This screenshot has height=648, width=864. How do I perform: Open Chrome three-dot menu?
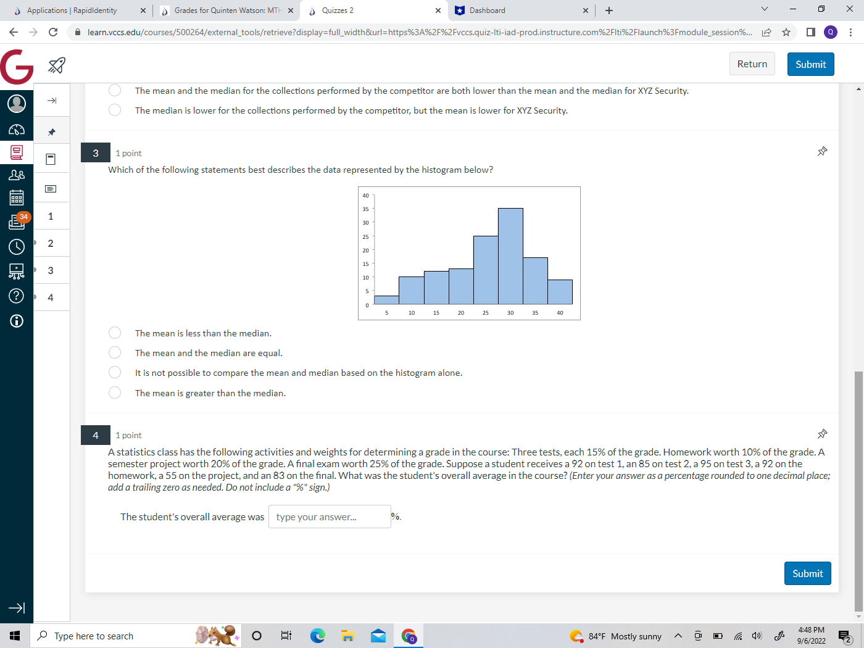850,32
